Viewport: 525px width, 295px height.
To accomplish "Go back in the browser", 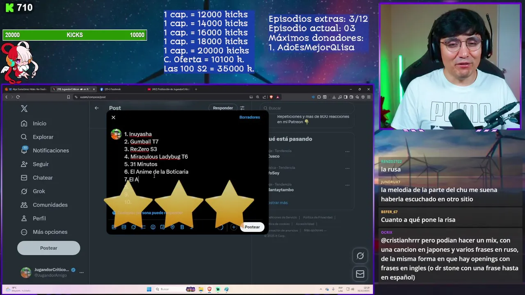I will (6, 97).
